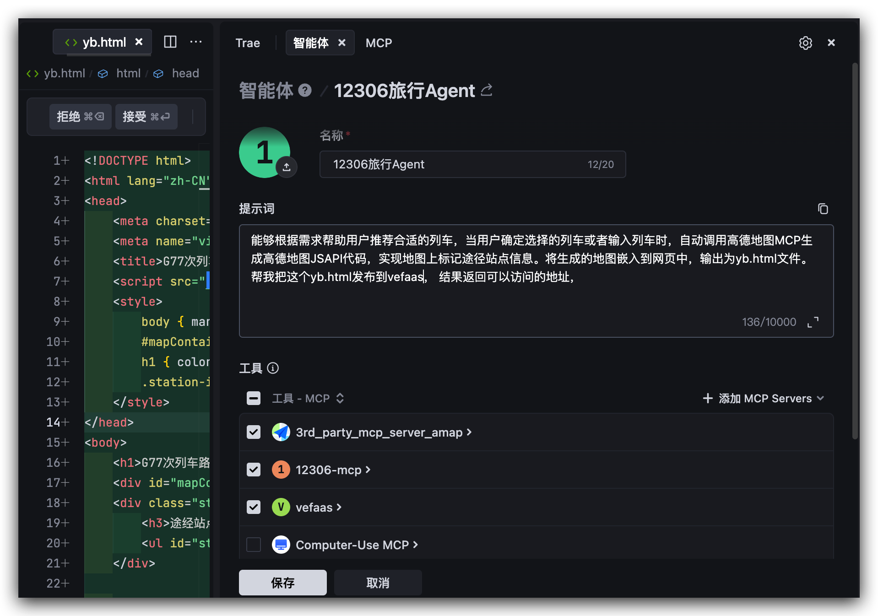
Task: Click the help icon beside 智能体
Action: [x=305, y=90]
